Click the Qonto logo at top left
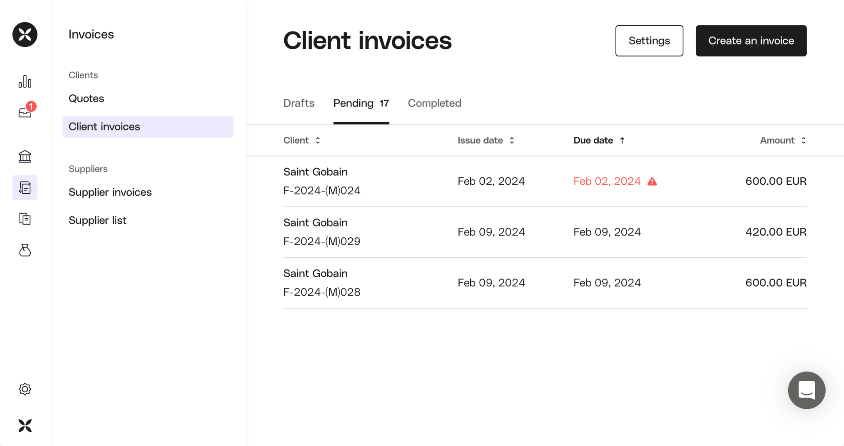Screen dimensions: 844x446 [x=25, y=34]
